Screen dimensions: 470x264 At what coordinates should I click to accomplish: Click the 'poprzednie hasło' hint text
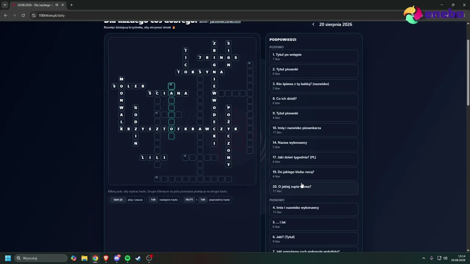pyautogui.click(x=220, y=200)
